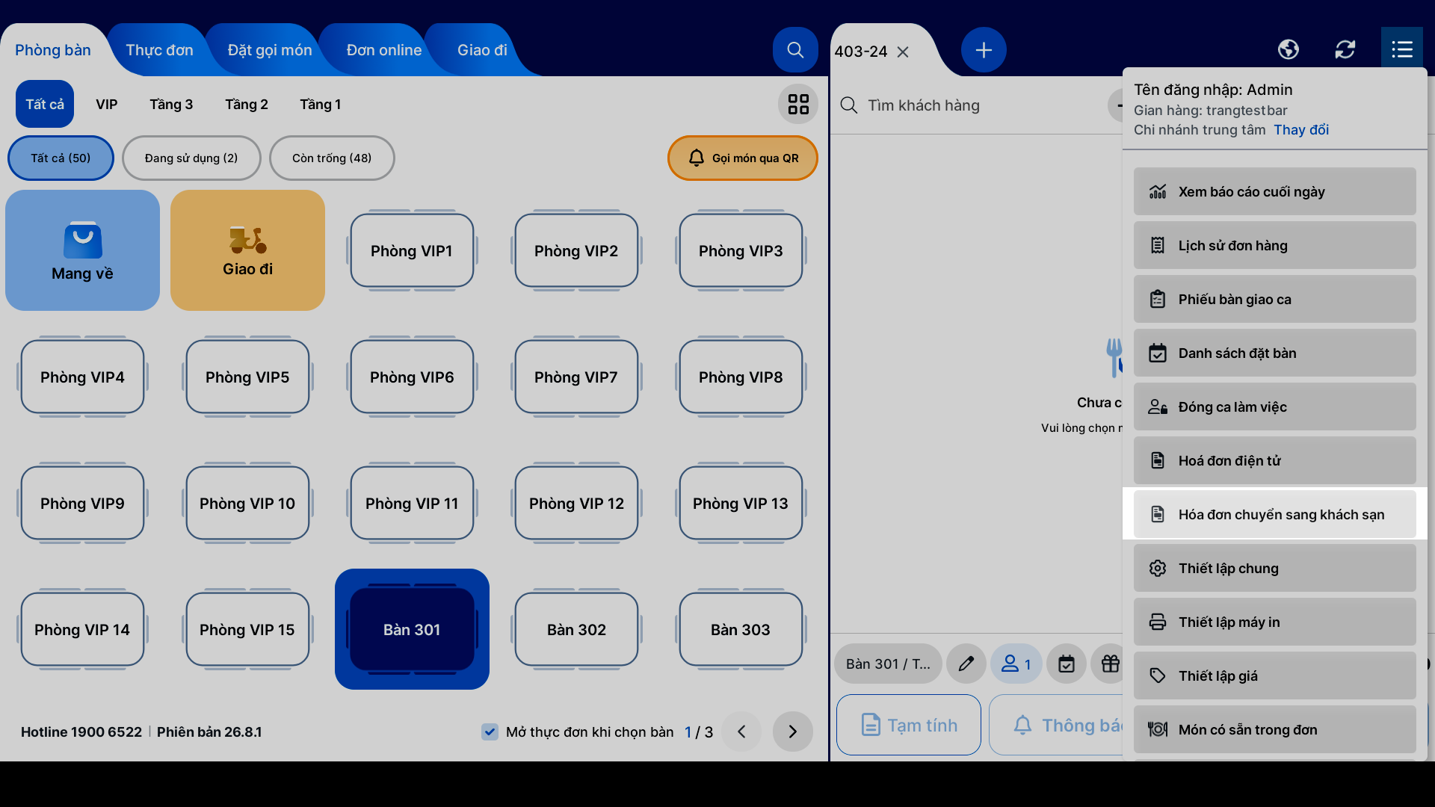Viewport: 1435px width, 807px height.
Task: Select table Phòng VIP 14
Action: pos(82,629)
